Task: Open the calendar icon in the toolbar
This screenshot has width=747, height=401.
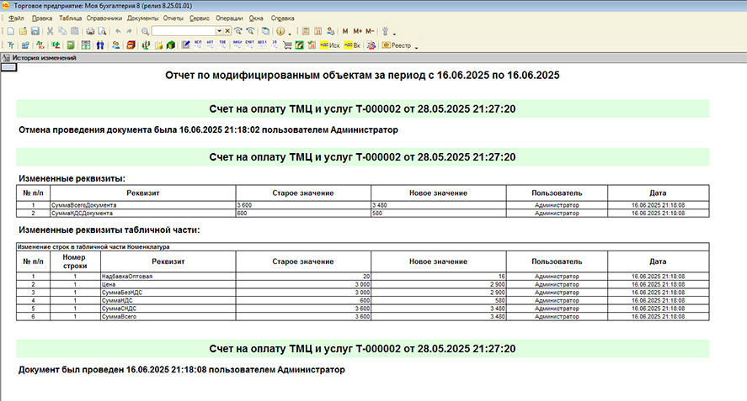Action: pos(317,31)
